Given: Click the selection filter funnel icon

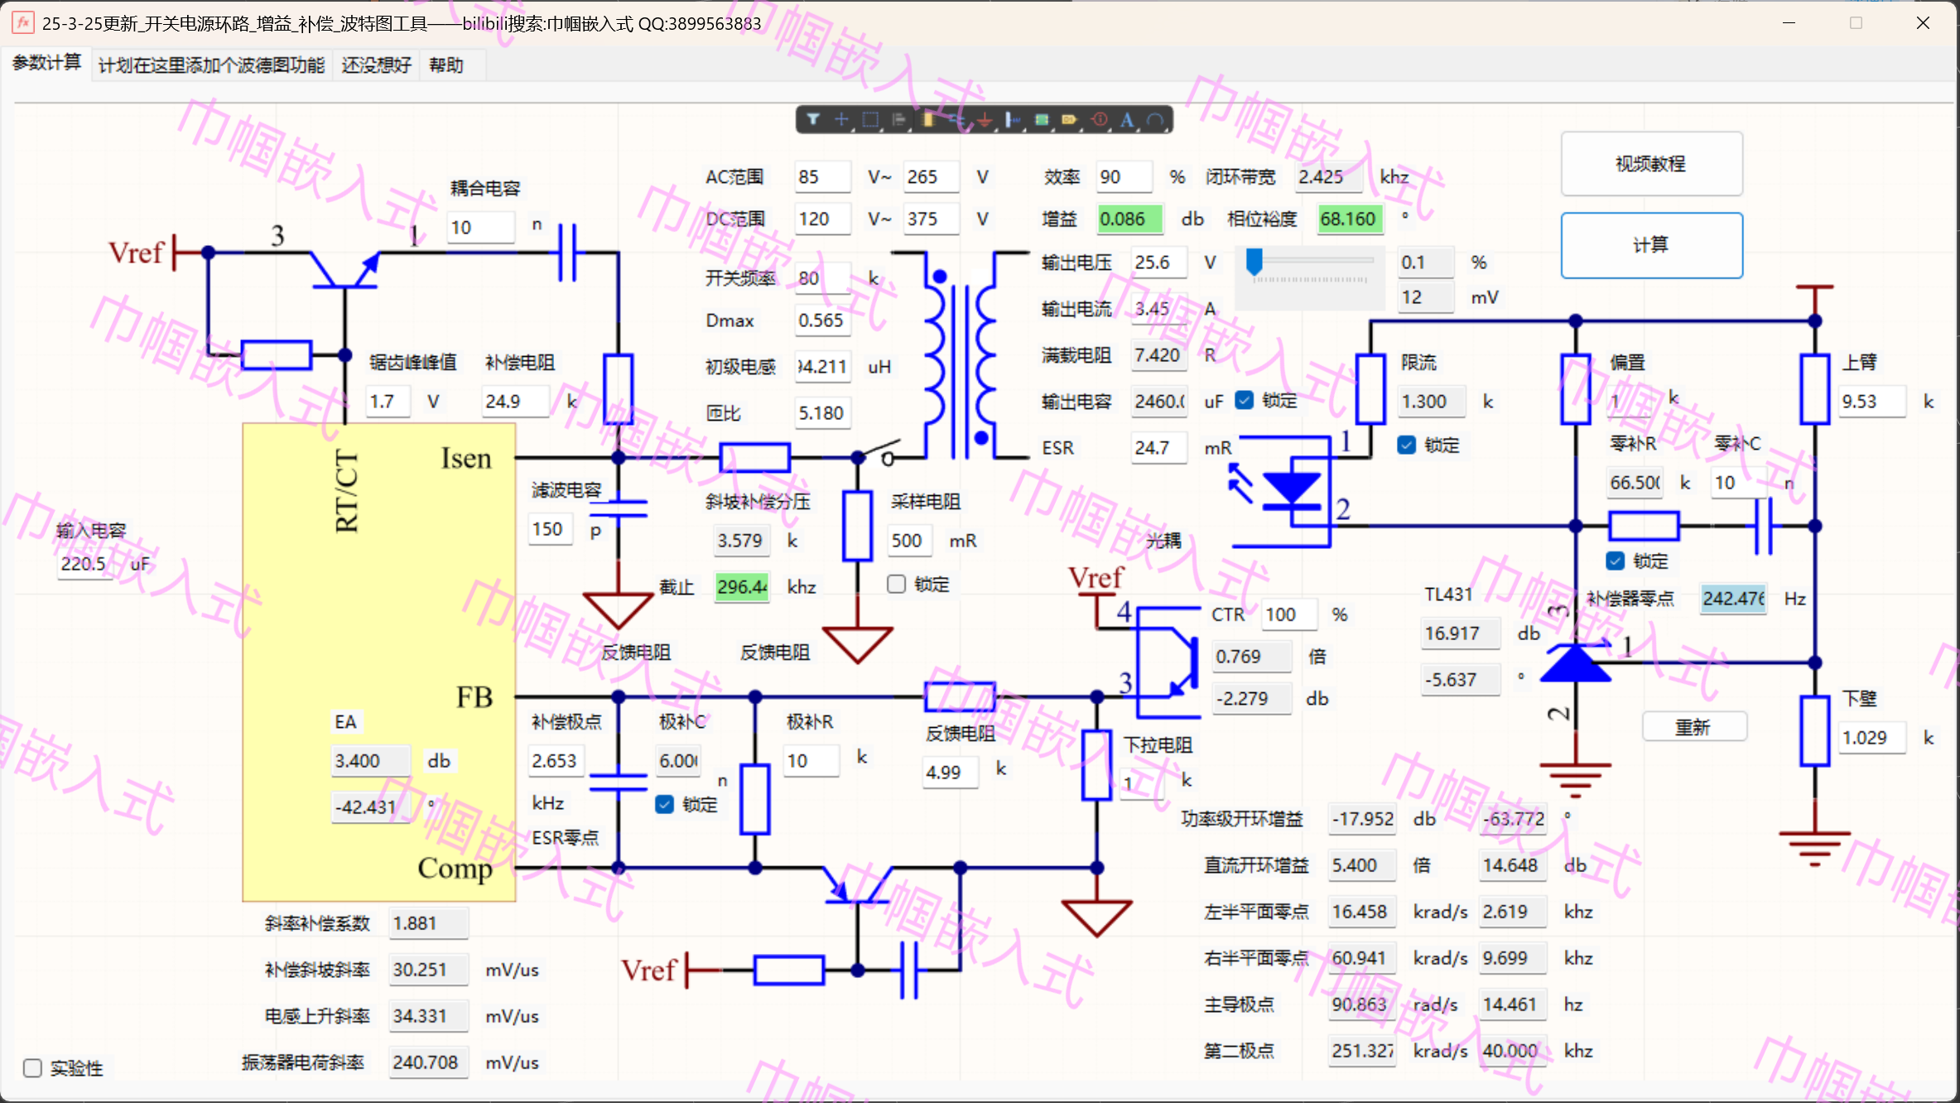Looking at the screenshot, I should point(813,120).
